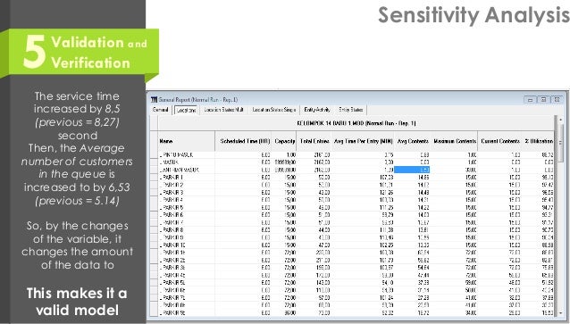Click Maximum Contents value of ANTRIAN MASUK
The width and height of the screenshot is (570, 324).
click(x=471, y=170)
